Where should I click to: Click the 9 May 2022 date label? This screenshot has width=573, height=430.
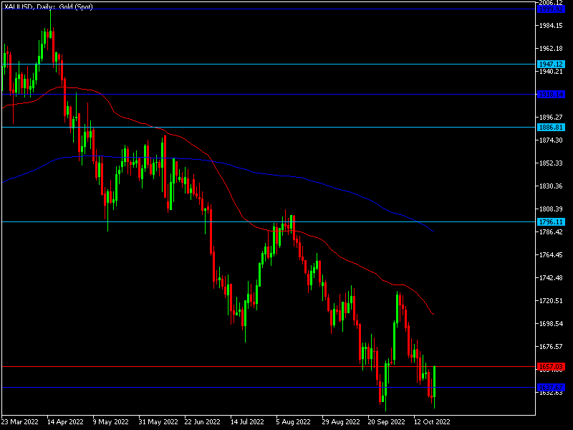tap(111, 422)
